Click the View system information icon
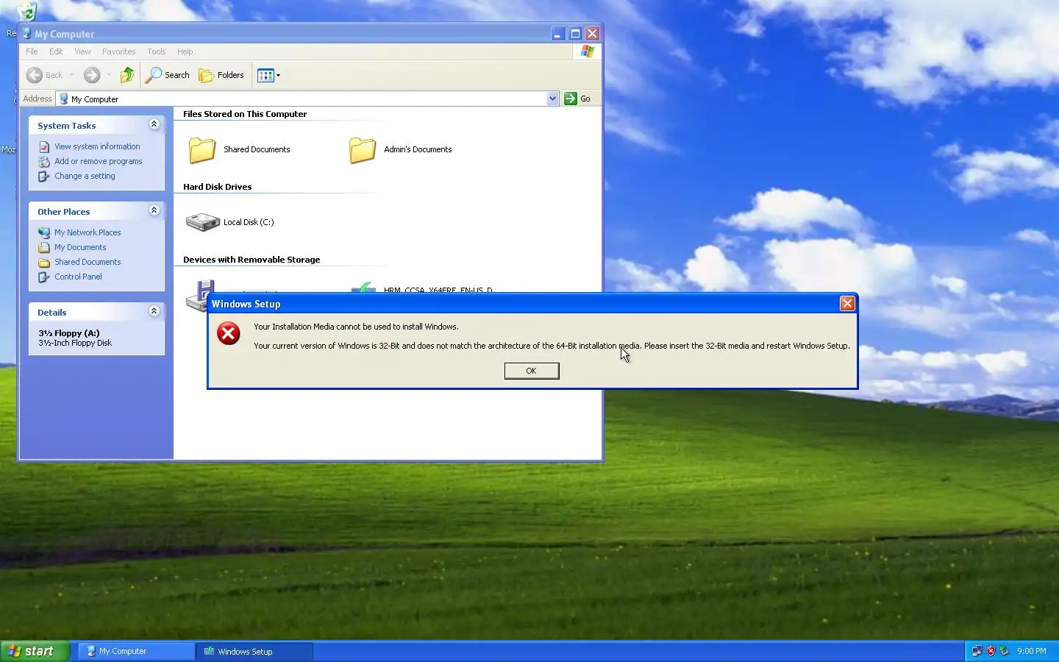 [x=44, y=146]
